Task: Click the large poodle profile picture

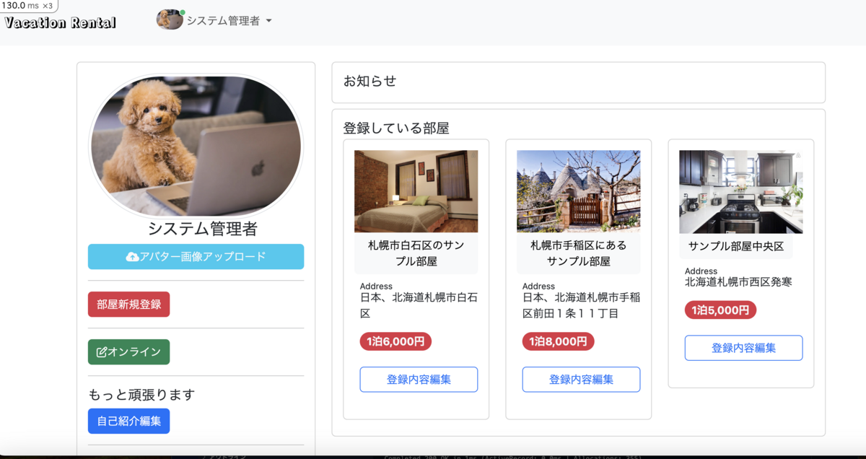Action: coord(196,145)
